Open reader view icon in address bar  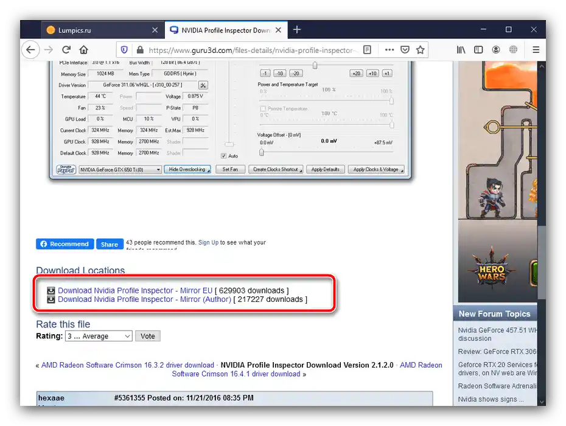(367, 50)
